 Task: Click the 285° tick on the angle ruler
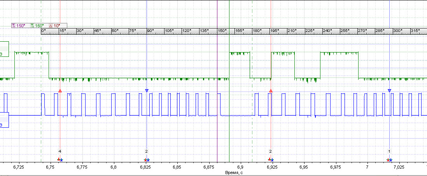pos(380,31)
